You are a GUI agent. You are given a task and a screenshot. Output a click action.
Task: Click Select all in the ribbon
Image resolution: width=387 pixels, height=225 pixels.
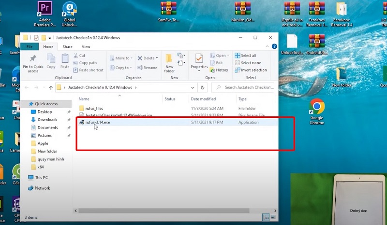[245, 56]
